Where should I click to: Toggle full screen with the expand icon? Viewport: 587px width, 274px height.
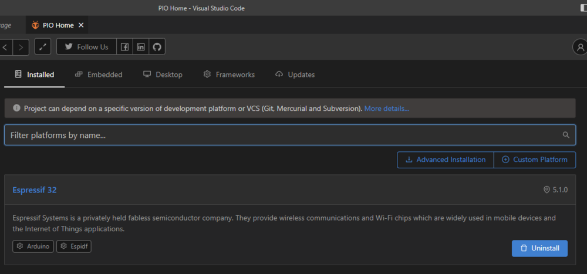tap(43, 47)
